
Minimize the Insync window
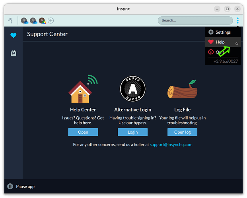tap(217, 9)
